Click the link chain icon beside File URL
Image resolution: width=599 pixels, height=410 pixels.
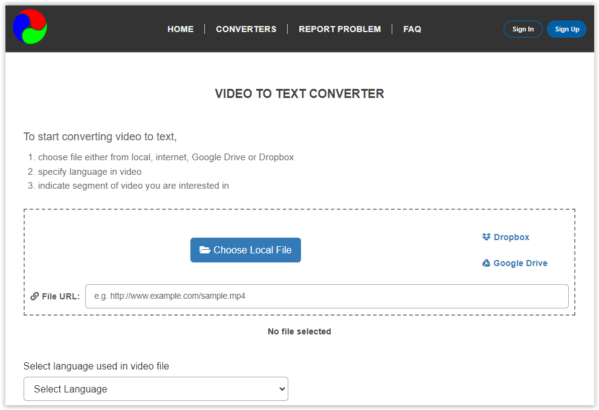(x=35, y=296)
